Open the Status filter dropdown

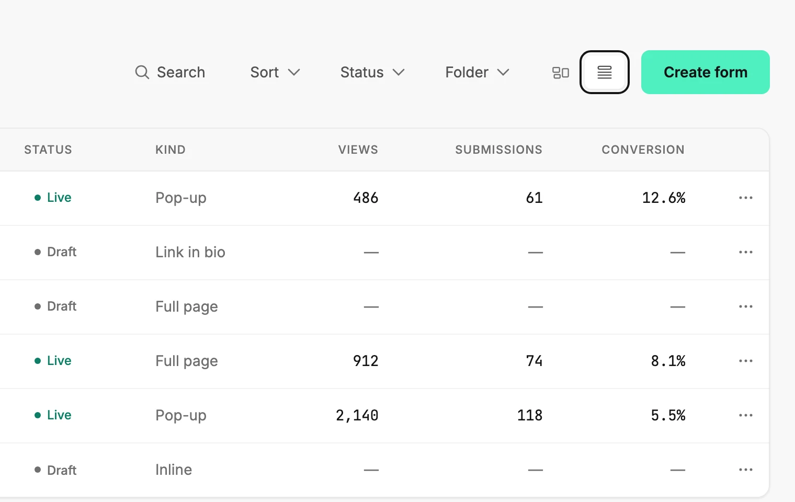pos(372,72)
